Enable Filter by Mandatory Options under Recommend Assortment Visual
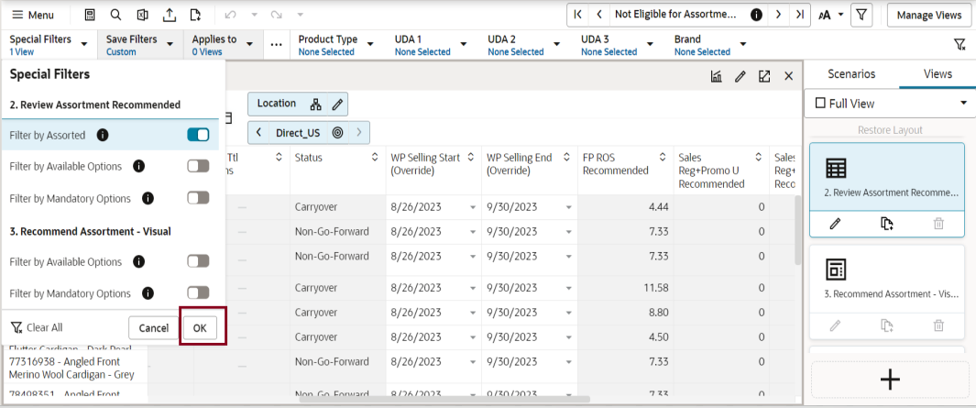Viewport: 976px width, 408px height. pos(198,292)
